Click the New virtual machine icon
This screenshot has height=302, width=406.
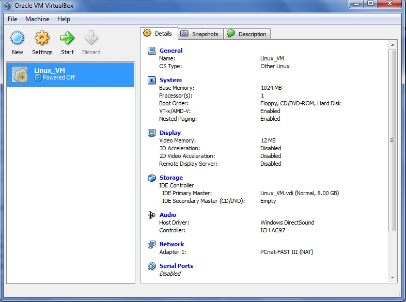pos(18,38)
